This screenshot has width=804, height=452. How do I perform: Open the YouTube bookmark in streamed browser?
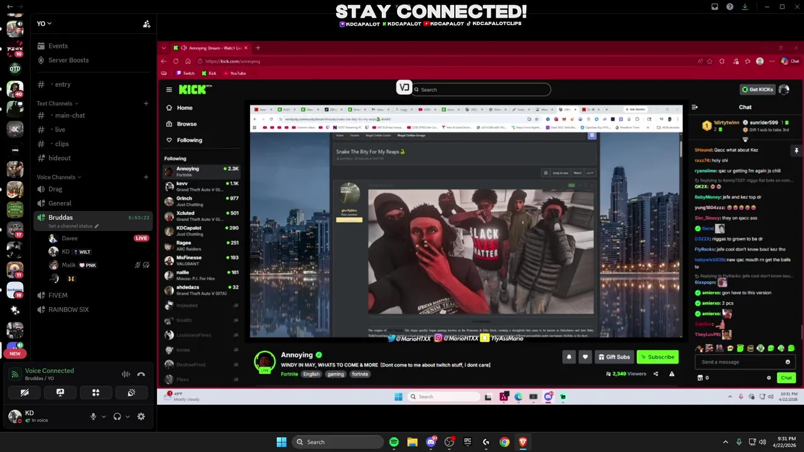click(x=234, y=73)
